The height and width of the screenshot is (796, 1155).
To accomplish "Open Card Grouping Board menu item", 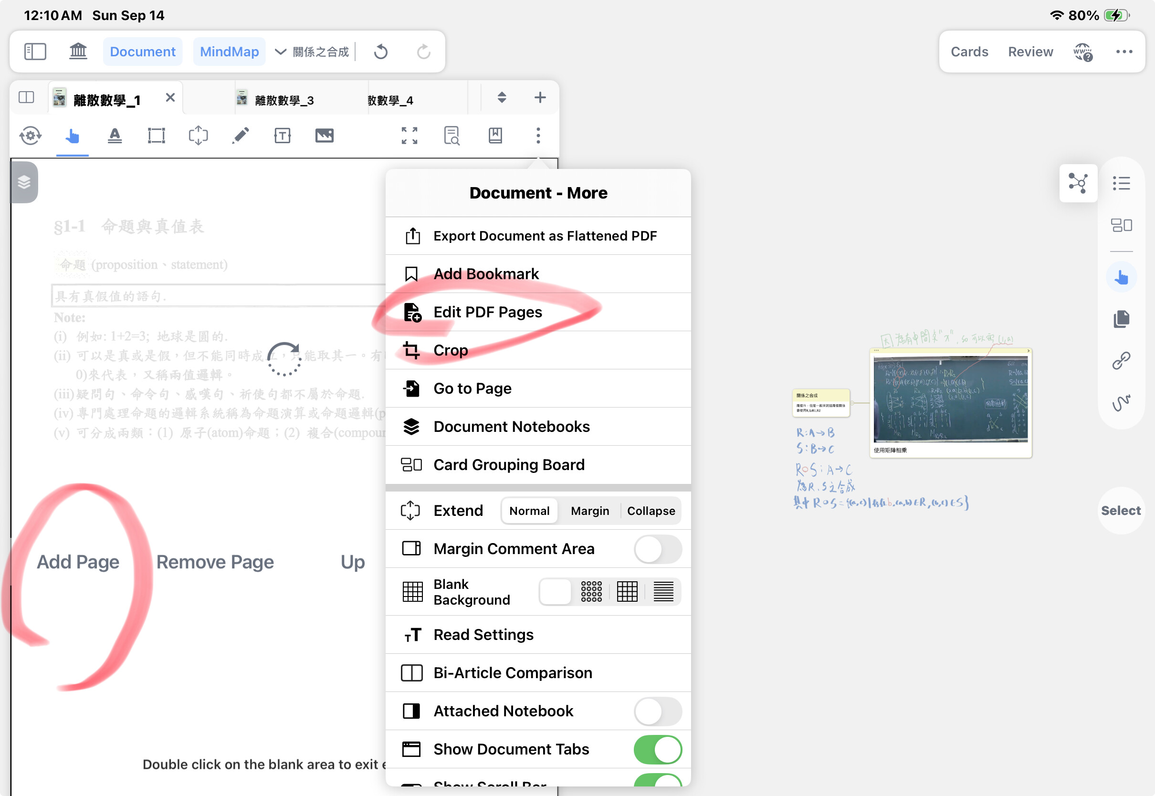I will pyautogui.click(x=538, y=465).
